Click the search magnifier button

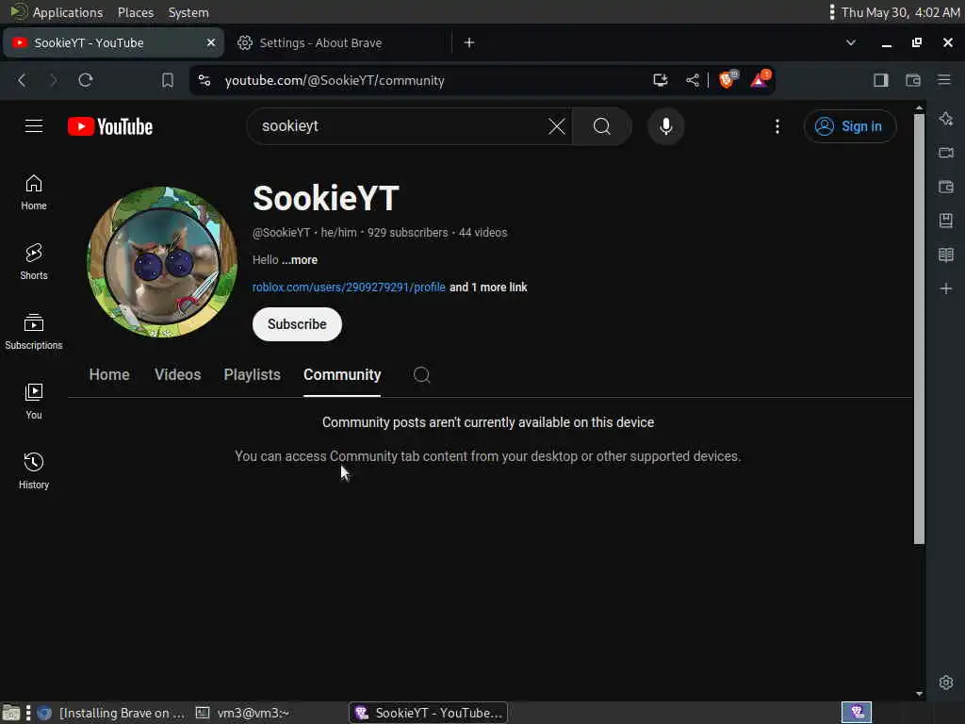tap(602, 126)
